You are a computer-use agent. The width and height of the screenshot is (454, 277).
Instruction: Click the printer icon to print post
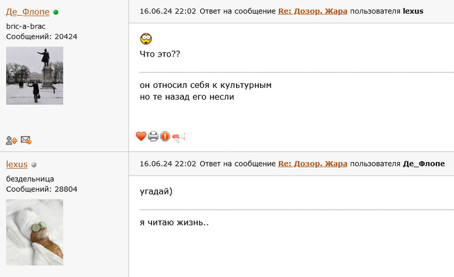point(153,136)
